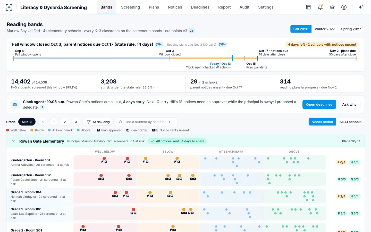The image size is (371, 232).
Task: Open the user account icon
Action: click(344, 7)
